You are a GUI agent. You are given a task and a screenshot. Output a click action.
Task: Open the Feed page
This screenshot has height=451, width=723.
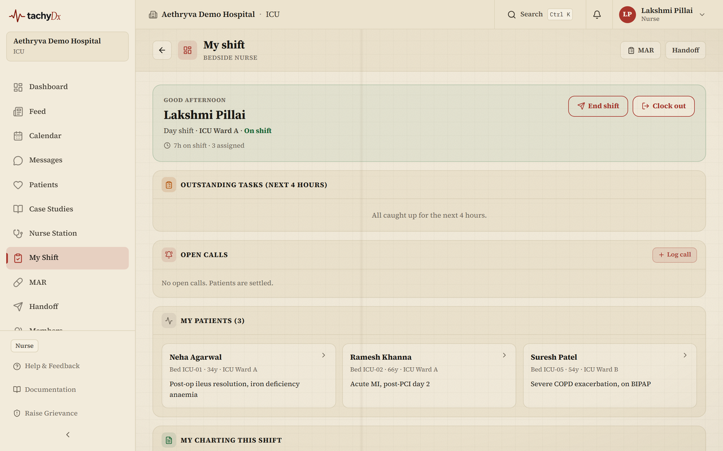pyautogui.click(x=67, y=112)
